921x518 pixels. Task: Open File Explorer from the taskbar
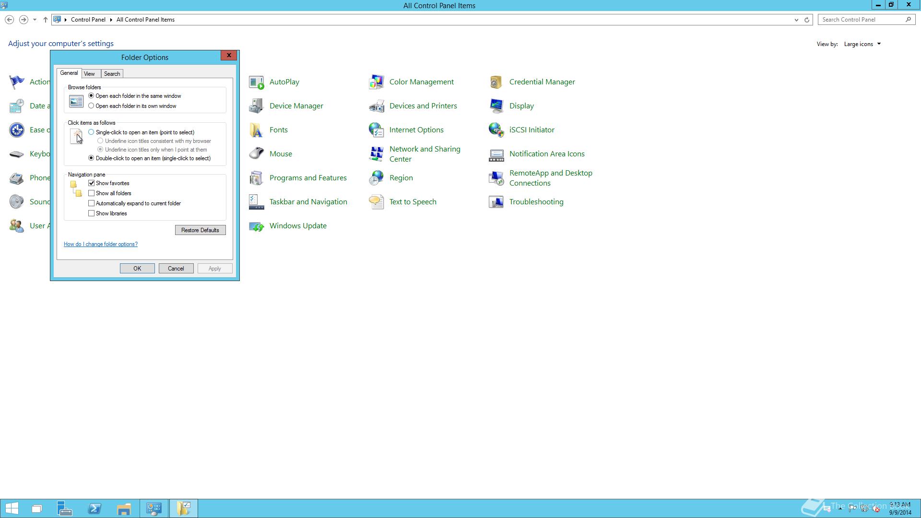tap(124, 508)
